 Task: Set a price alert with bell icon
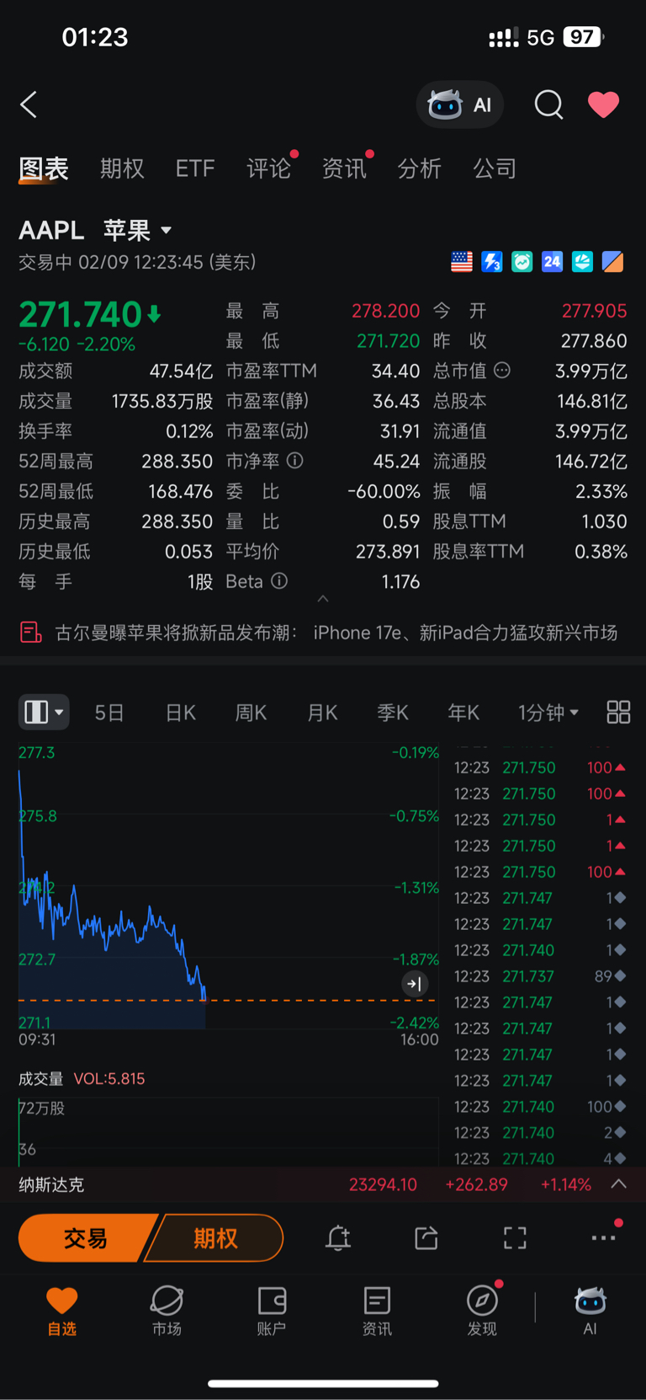(338, 1238)
